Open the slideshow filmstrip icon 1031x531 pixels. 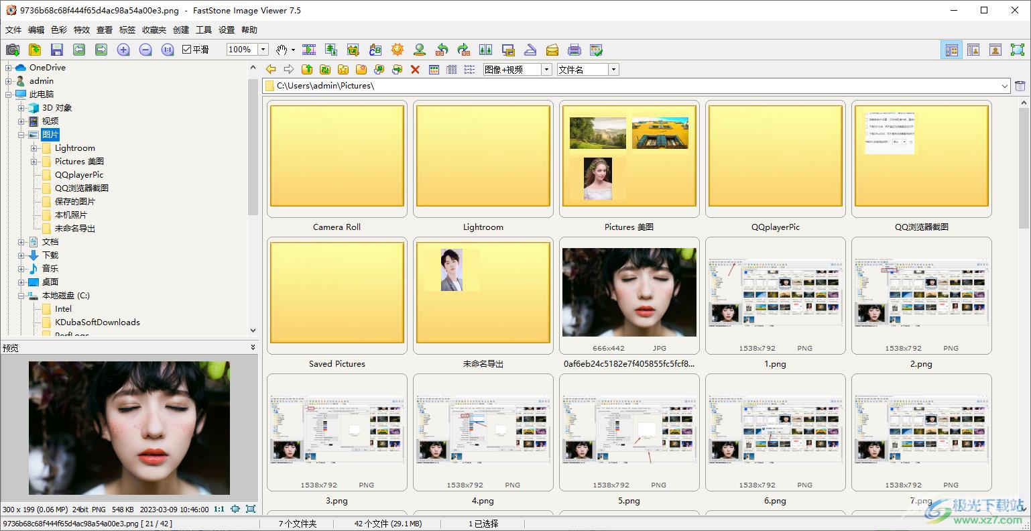[x=309, y=50]
